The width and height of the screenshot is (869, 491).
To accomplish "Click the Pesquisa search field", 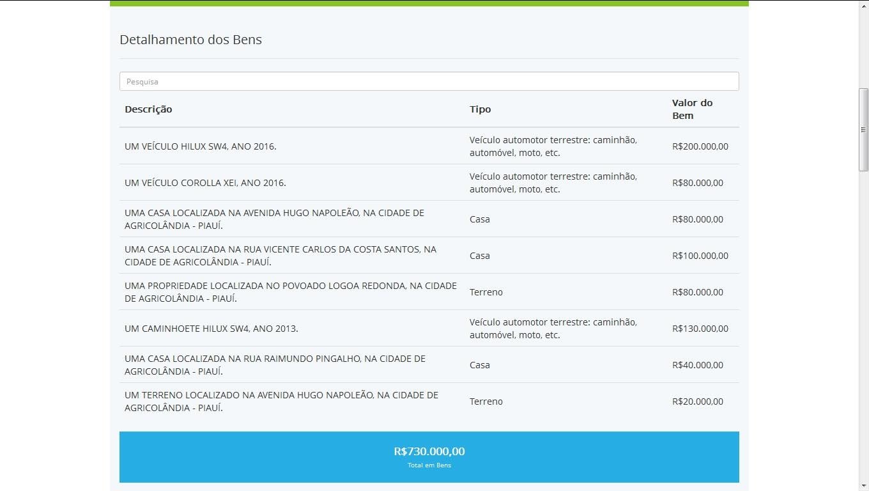I will coord(429,81).
